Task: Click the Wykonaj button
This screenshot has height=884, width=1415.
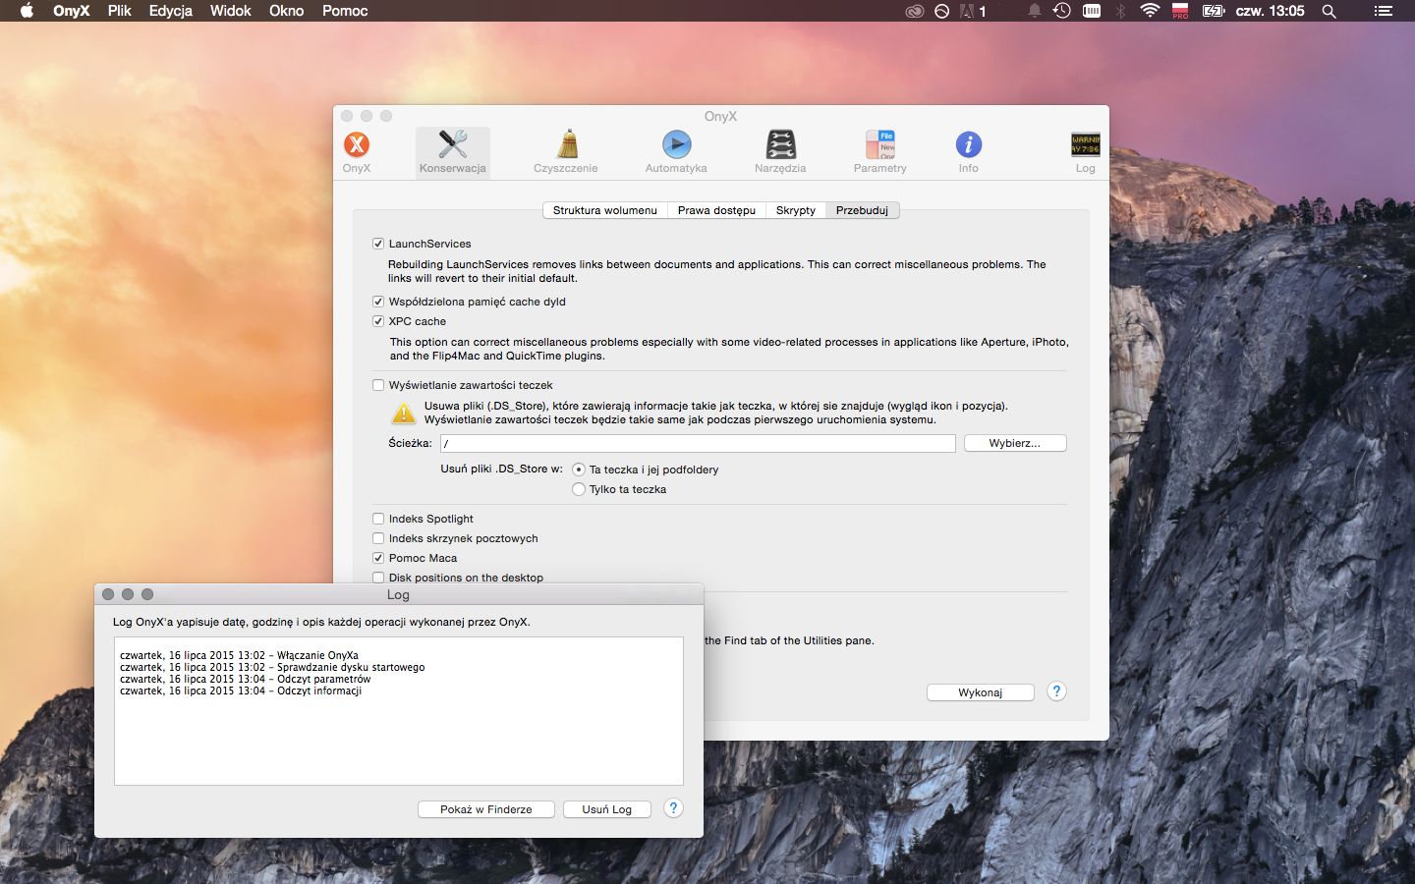Action: pyautogui.click(x=981, y=692)
